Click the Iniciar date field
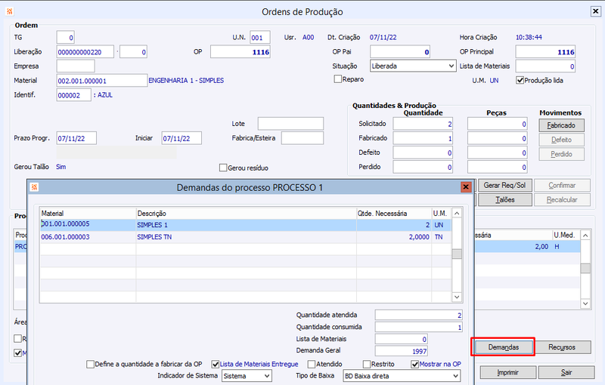Viewport: 605px width, 385px height. 181,138
